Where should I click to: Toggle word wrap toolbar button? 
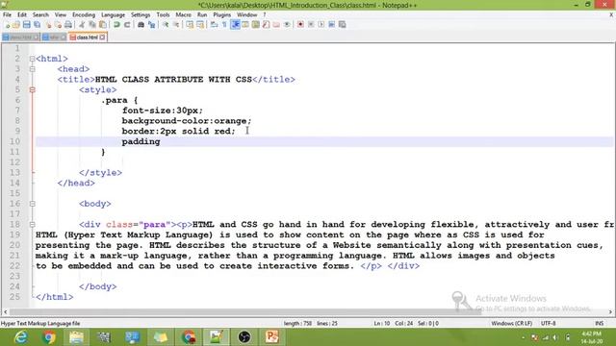tap(214, 24)
